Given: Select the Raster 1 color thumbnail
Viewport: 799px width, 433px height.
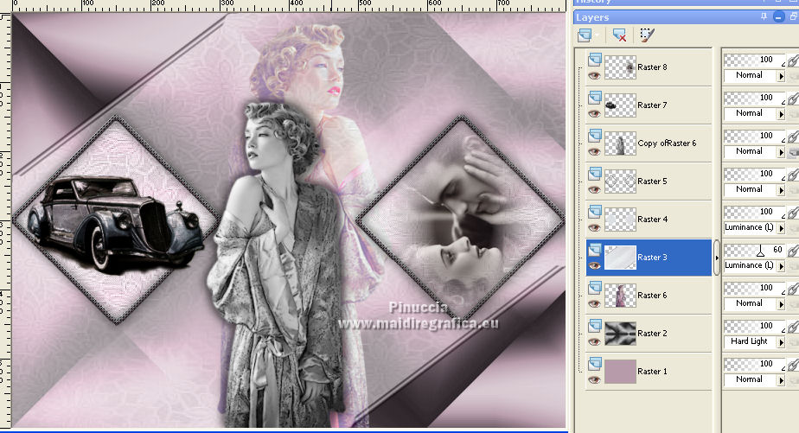Looking at the screenshot, I should click(620, 372).
